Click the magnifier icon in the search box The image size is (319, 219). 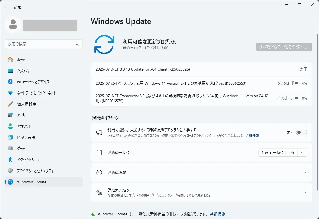click(x=77, y=44)
